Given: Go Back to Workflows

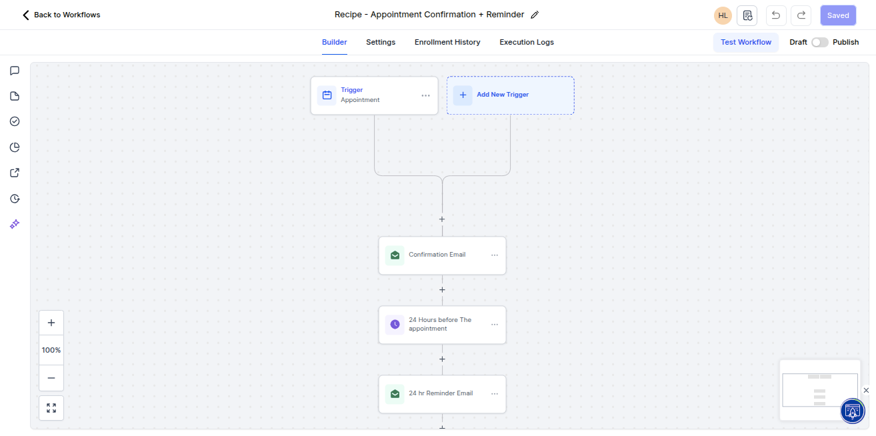Looking at the screenshot, I should [61, 15].
